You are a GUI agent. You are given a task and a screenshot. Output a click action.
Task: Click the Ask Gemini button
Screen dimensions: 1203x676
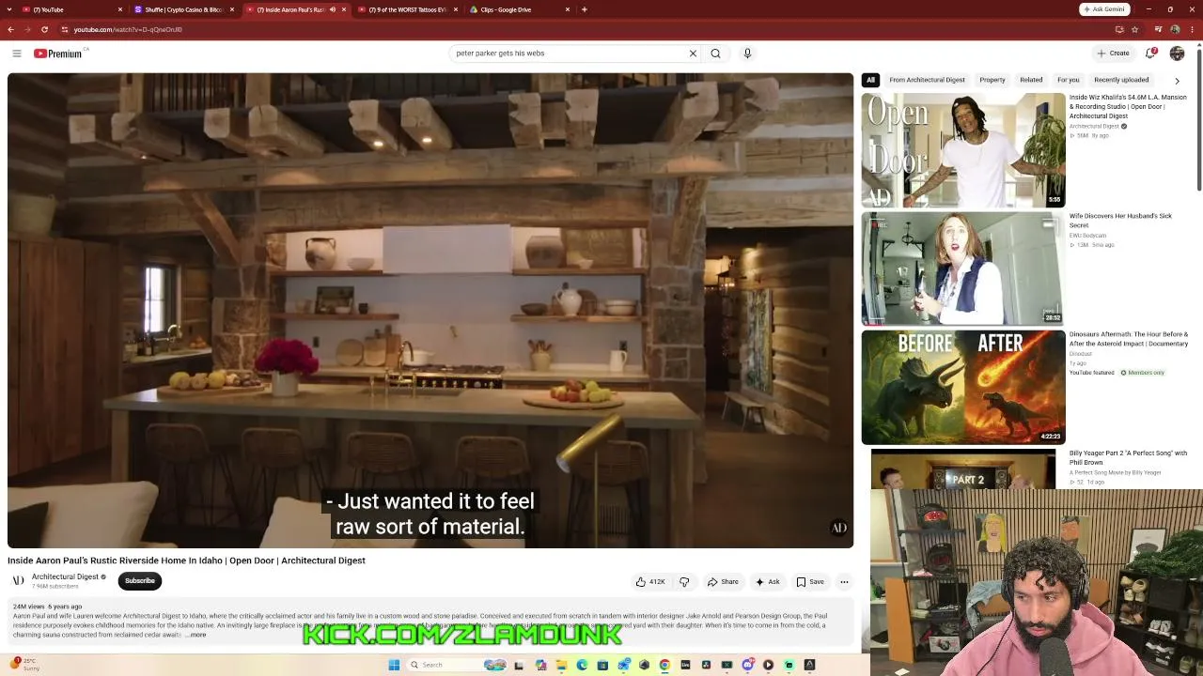1104,9
